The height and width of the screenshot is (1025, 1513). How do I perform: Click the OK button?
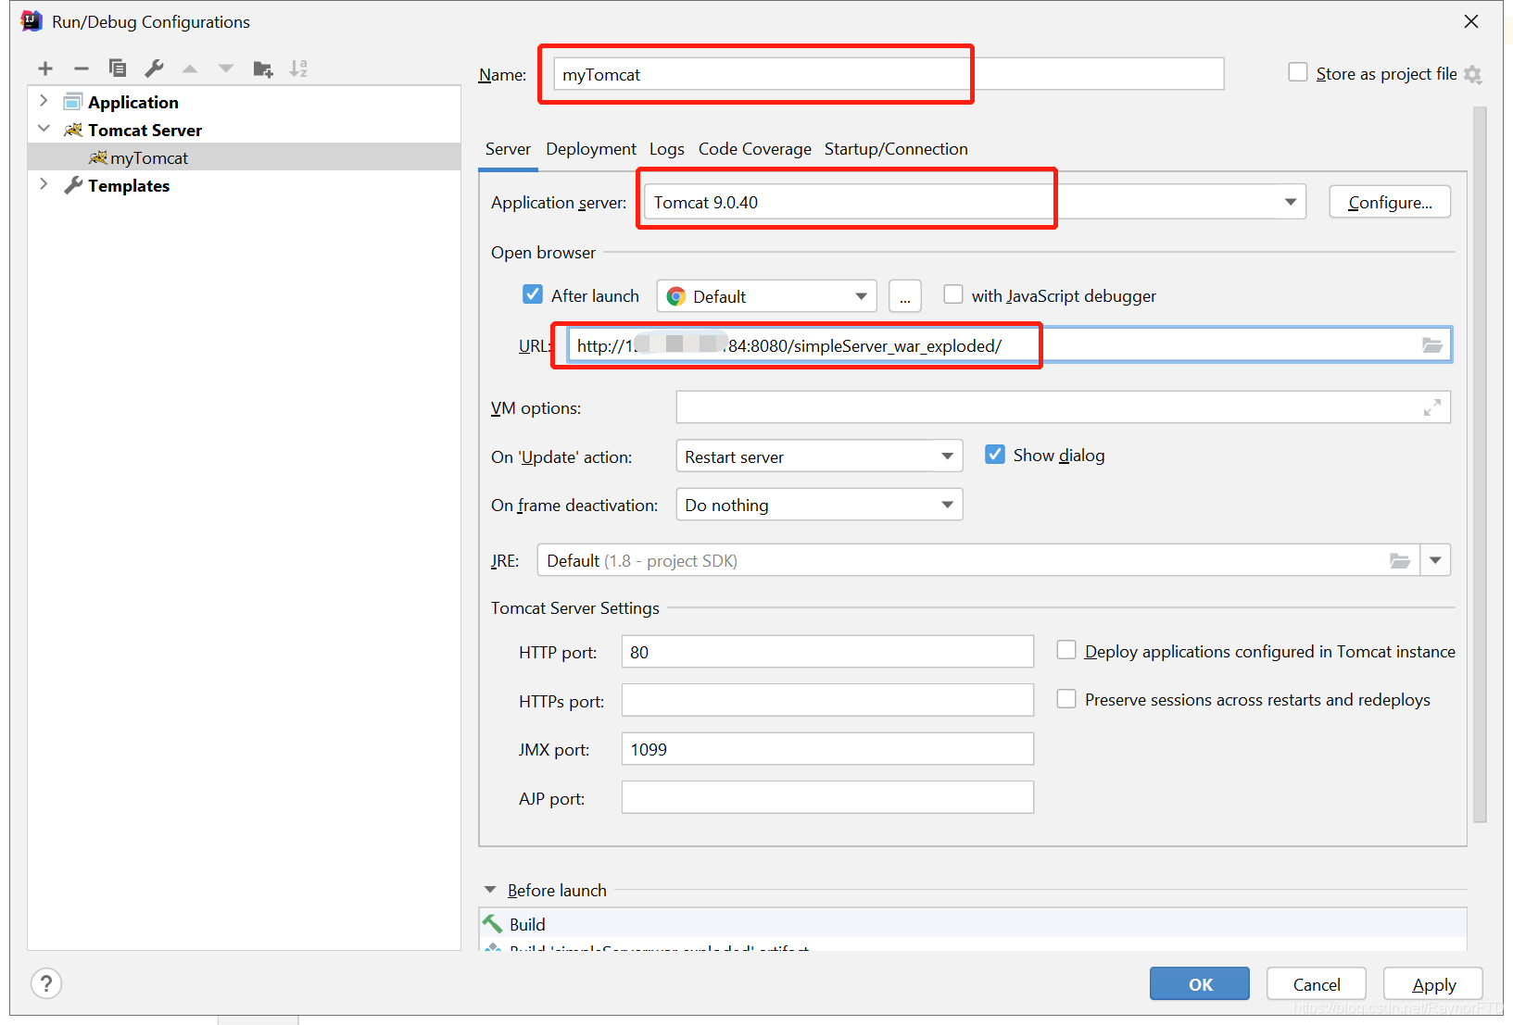click(1200, 984)
